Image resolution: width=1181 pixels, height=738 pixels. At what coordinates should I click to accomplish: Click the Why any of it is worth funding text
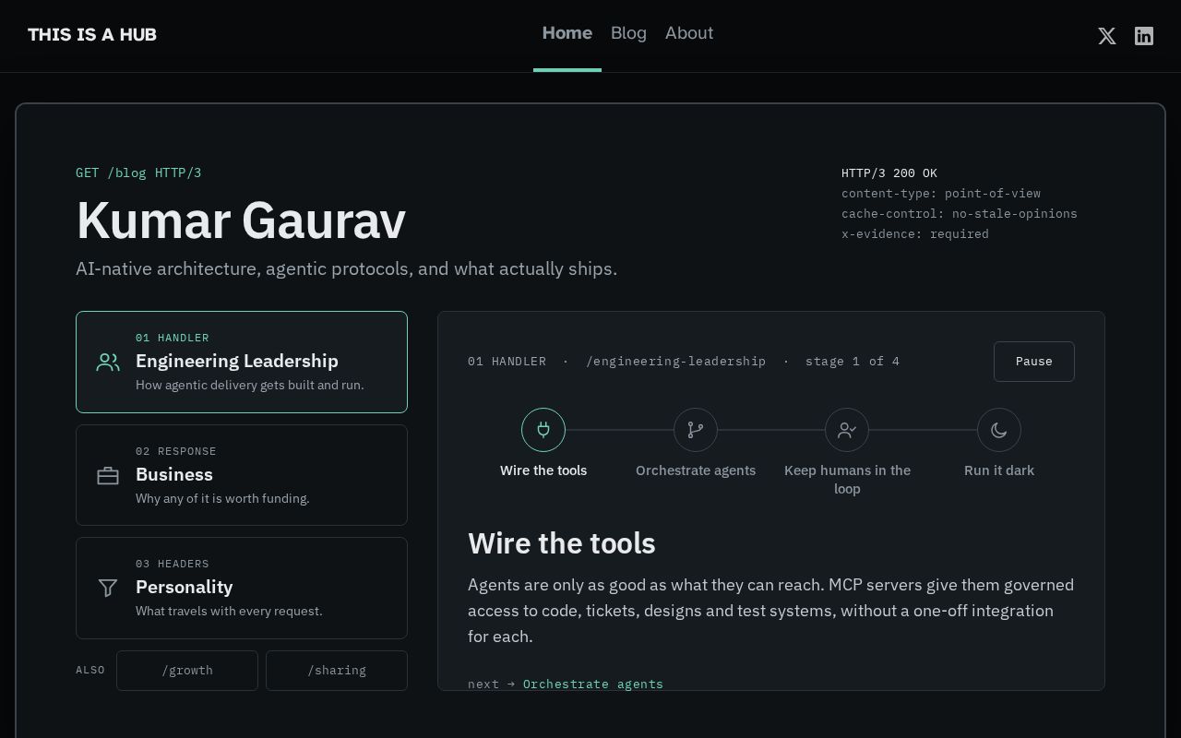click(x=222, y=498)
